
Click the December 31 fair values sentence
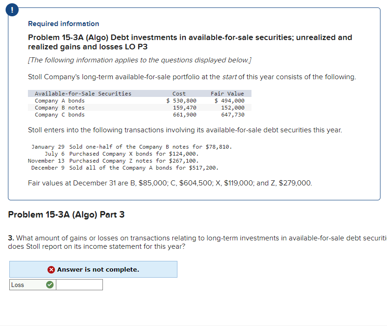click(x=170, y=183)
